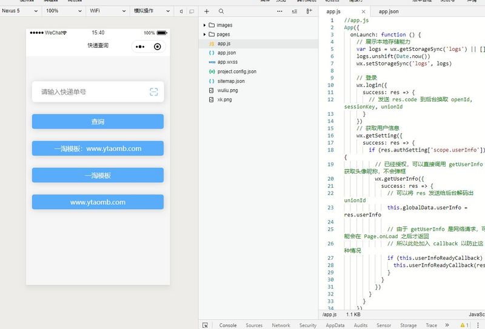Click image icon beside xk.png
485x329 pixels.
(x=211, y=99)
